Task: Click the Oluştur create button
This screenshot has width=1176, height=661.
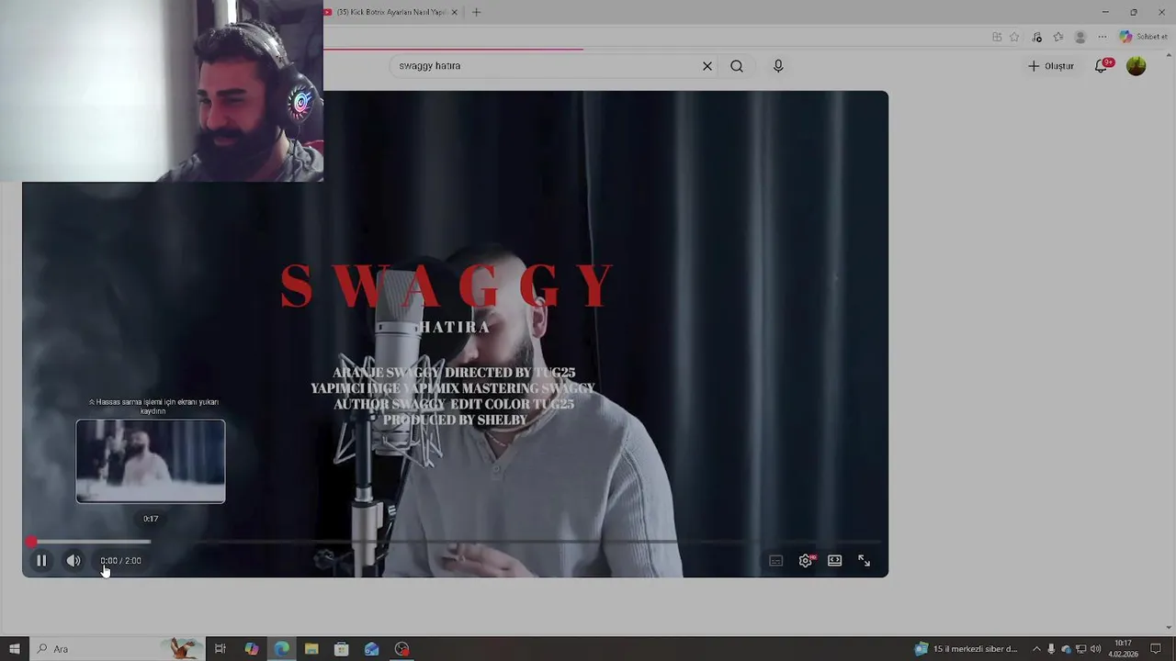Action: coord(1050,66)
